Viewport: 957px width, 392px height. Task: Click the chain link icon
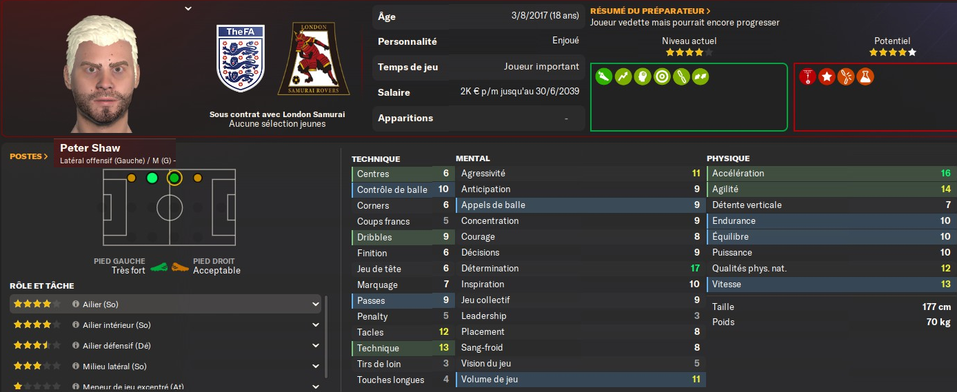681,76
